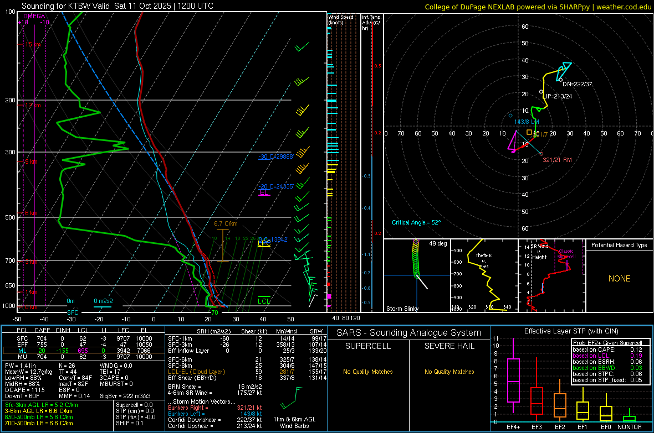
Task: Click the Classic Supercell label
Action: [x=566, y=254]
